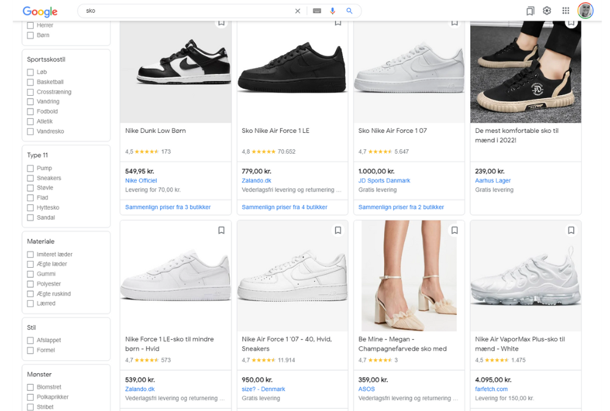Click the blue search magnifier icon
The height and width of the screenshot is (411, 610).
[349, 11]
